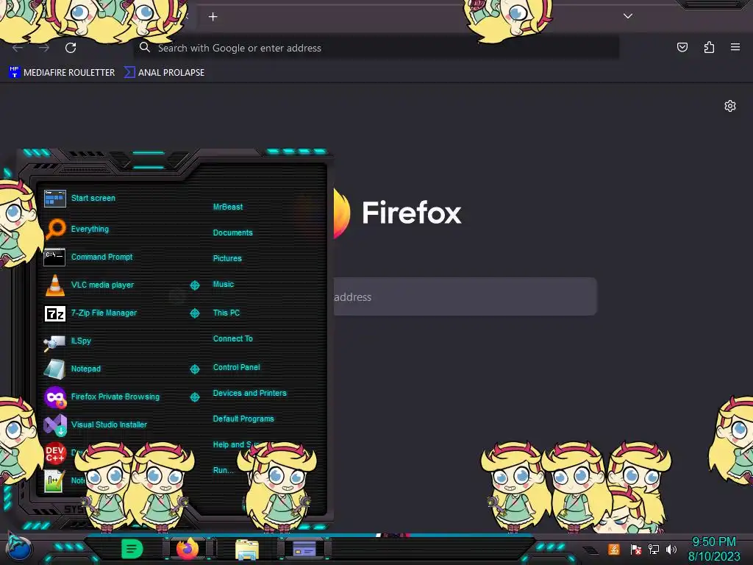Open the second bookmark with sigma icon
The image size is (753, 565).
tap(164, 73)
